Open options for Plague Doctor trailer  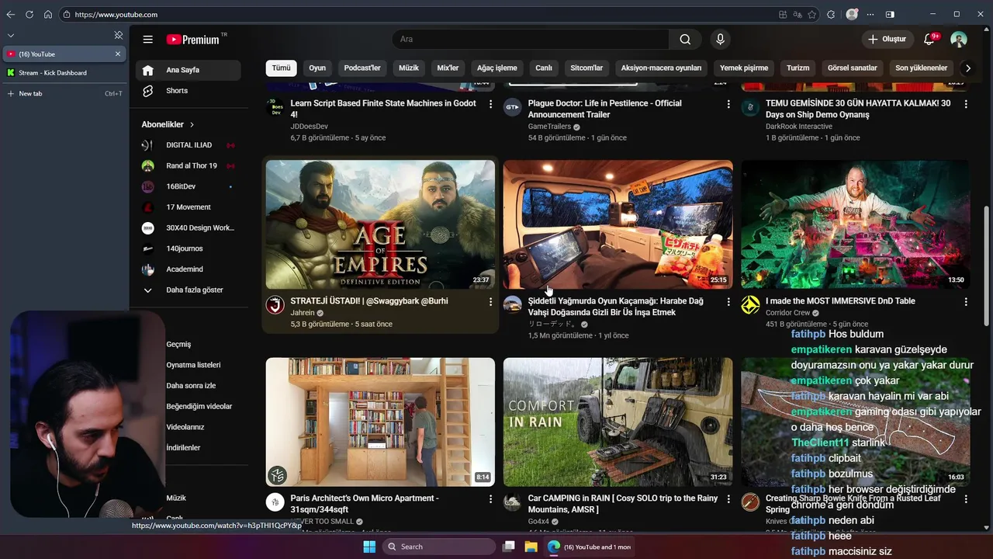(x=728, y=104)
